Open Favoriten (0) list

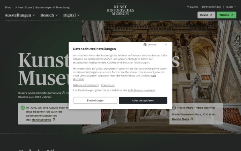(x=211, y=7)
